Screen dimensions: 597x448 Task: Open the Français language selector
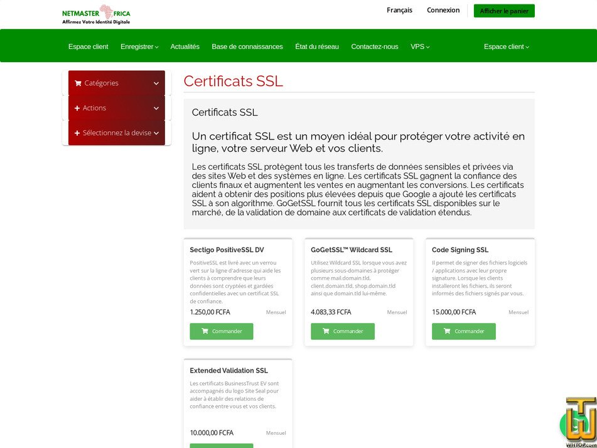pyautogui.click(x=399, y=10)
